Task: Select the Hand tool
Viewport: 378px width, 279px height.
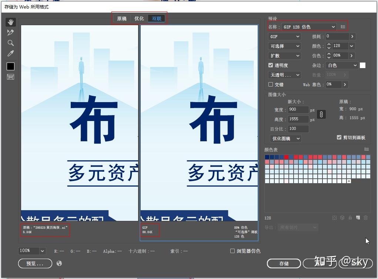Action: [x=11, y=22]
